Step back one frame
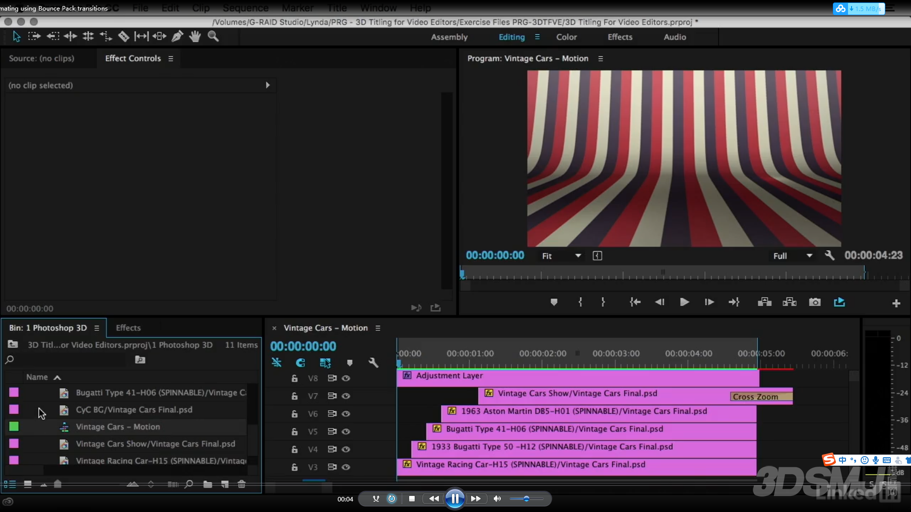This screenshot has width=911, height=512. [x=660, y=302]
